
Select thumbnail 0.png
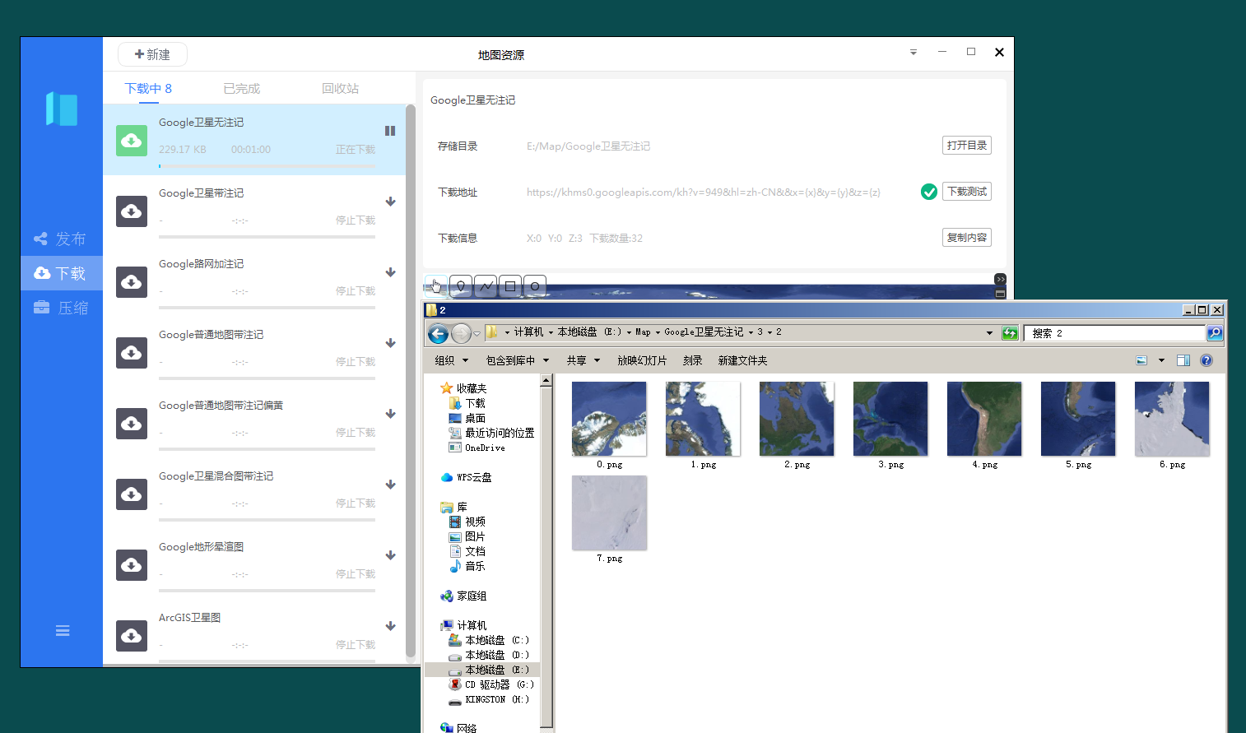pos(609,419)
